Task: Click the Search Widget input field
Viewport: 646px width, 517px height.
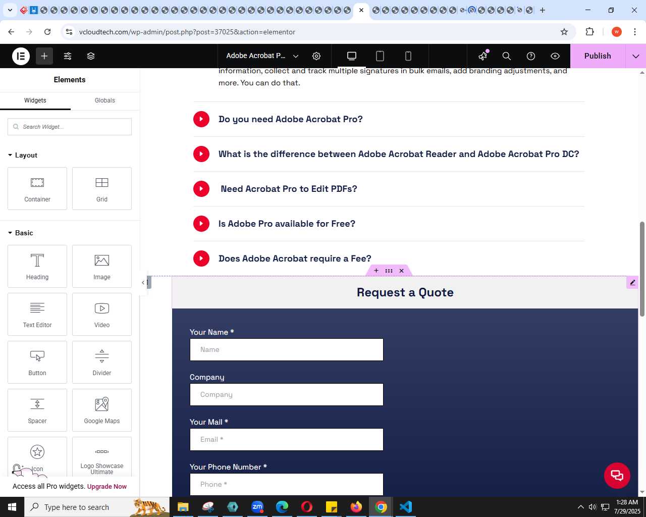Action: pyautogui.click(x=70, y=127)
